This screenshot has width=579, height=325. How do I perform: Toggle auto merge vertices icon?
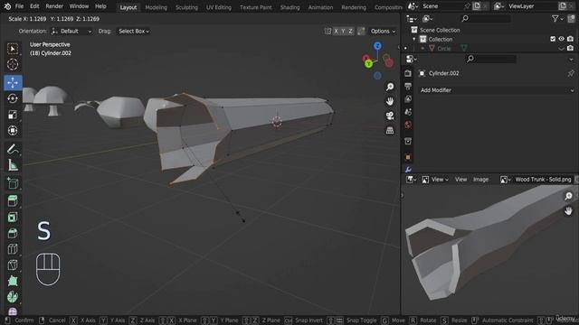(362, 32)
